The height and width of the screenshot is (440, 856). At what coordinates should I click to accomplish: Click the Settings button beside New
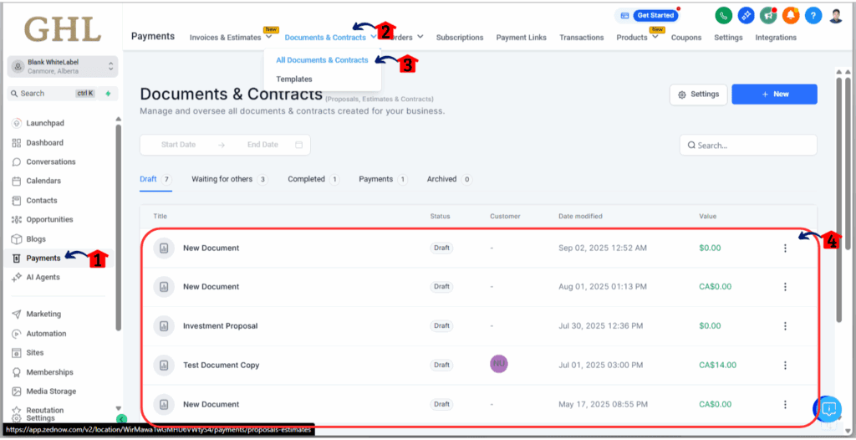[x=698, y=94]
